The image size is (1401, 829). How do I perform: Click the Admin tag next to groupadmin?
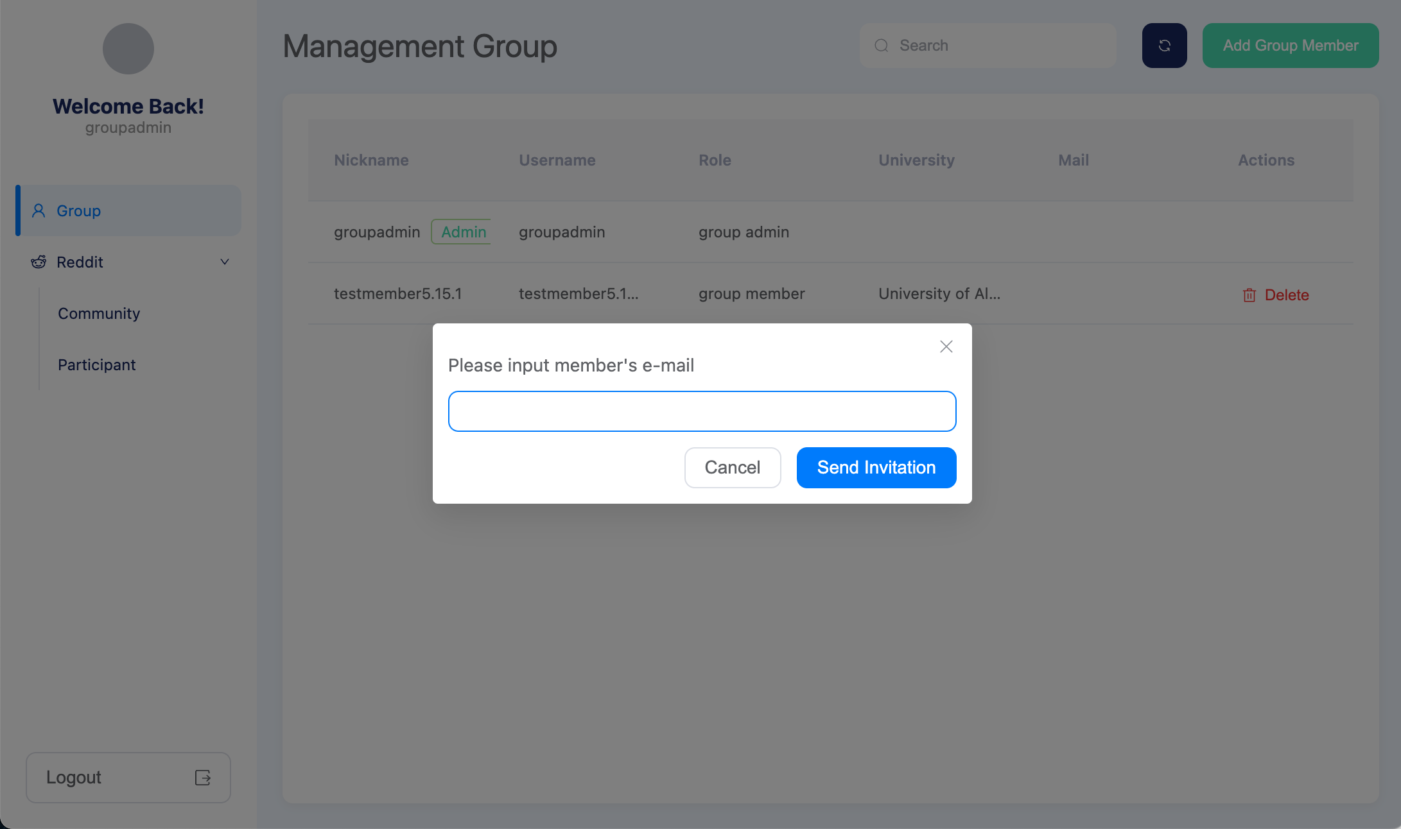tap(462, 232)
